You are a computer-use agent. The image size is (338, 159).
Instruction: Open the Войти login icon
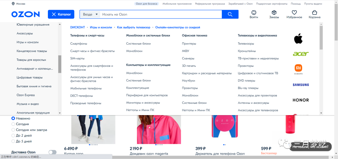(254, 13)
